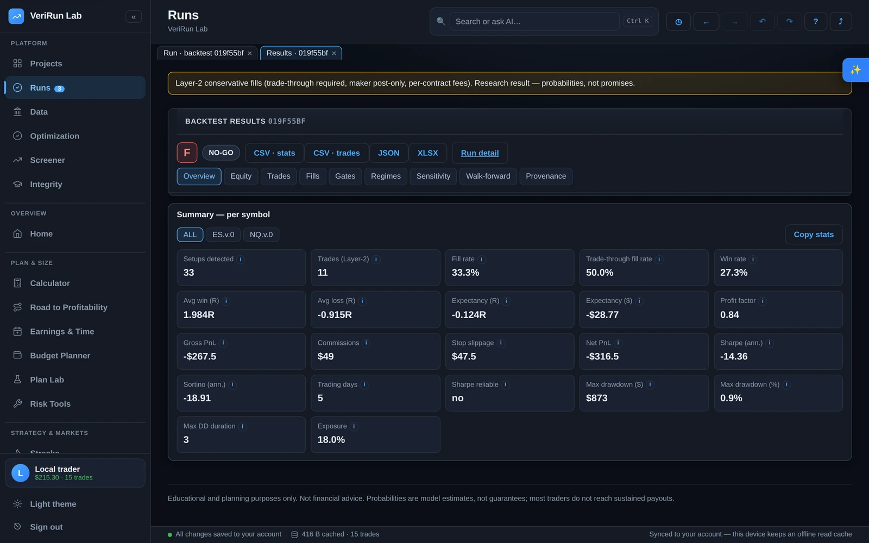The height and width of the screenshot is (543, 869).
Task: Switch to the Equity tab
Action: click(241, 176)
